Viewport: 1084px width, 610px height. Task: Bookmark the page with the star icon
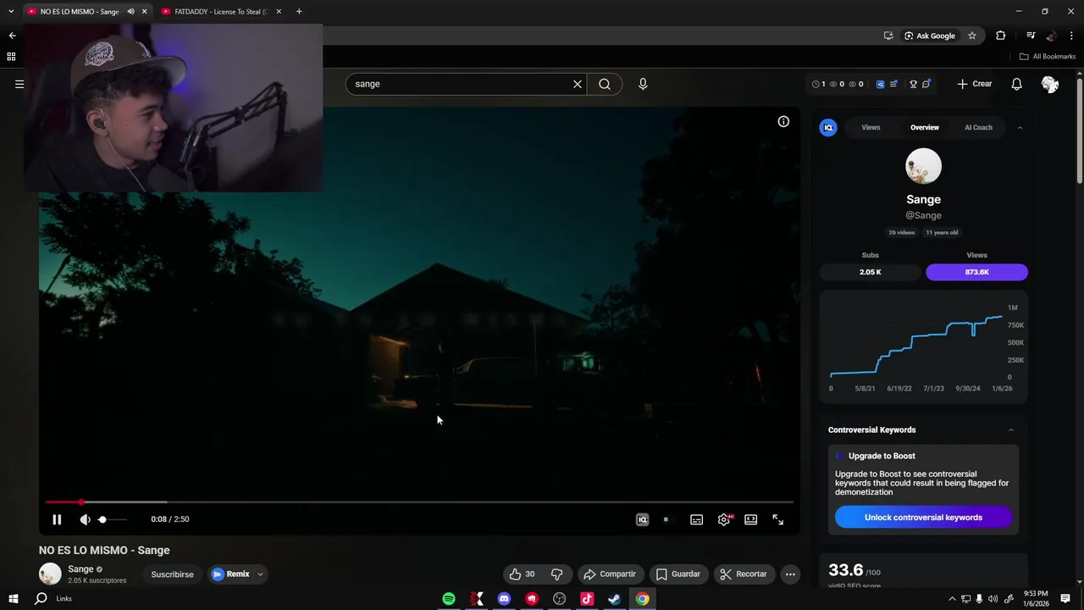click(972, 36)
